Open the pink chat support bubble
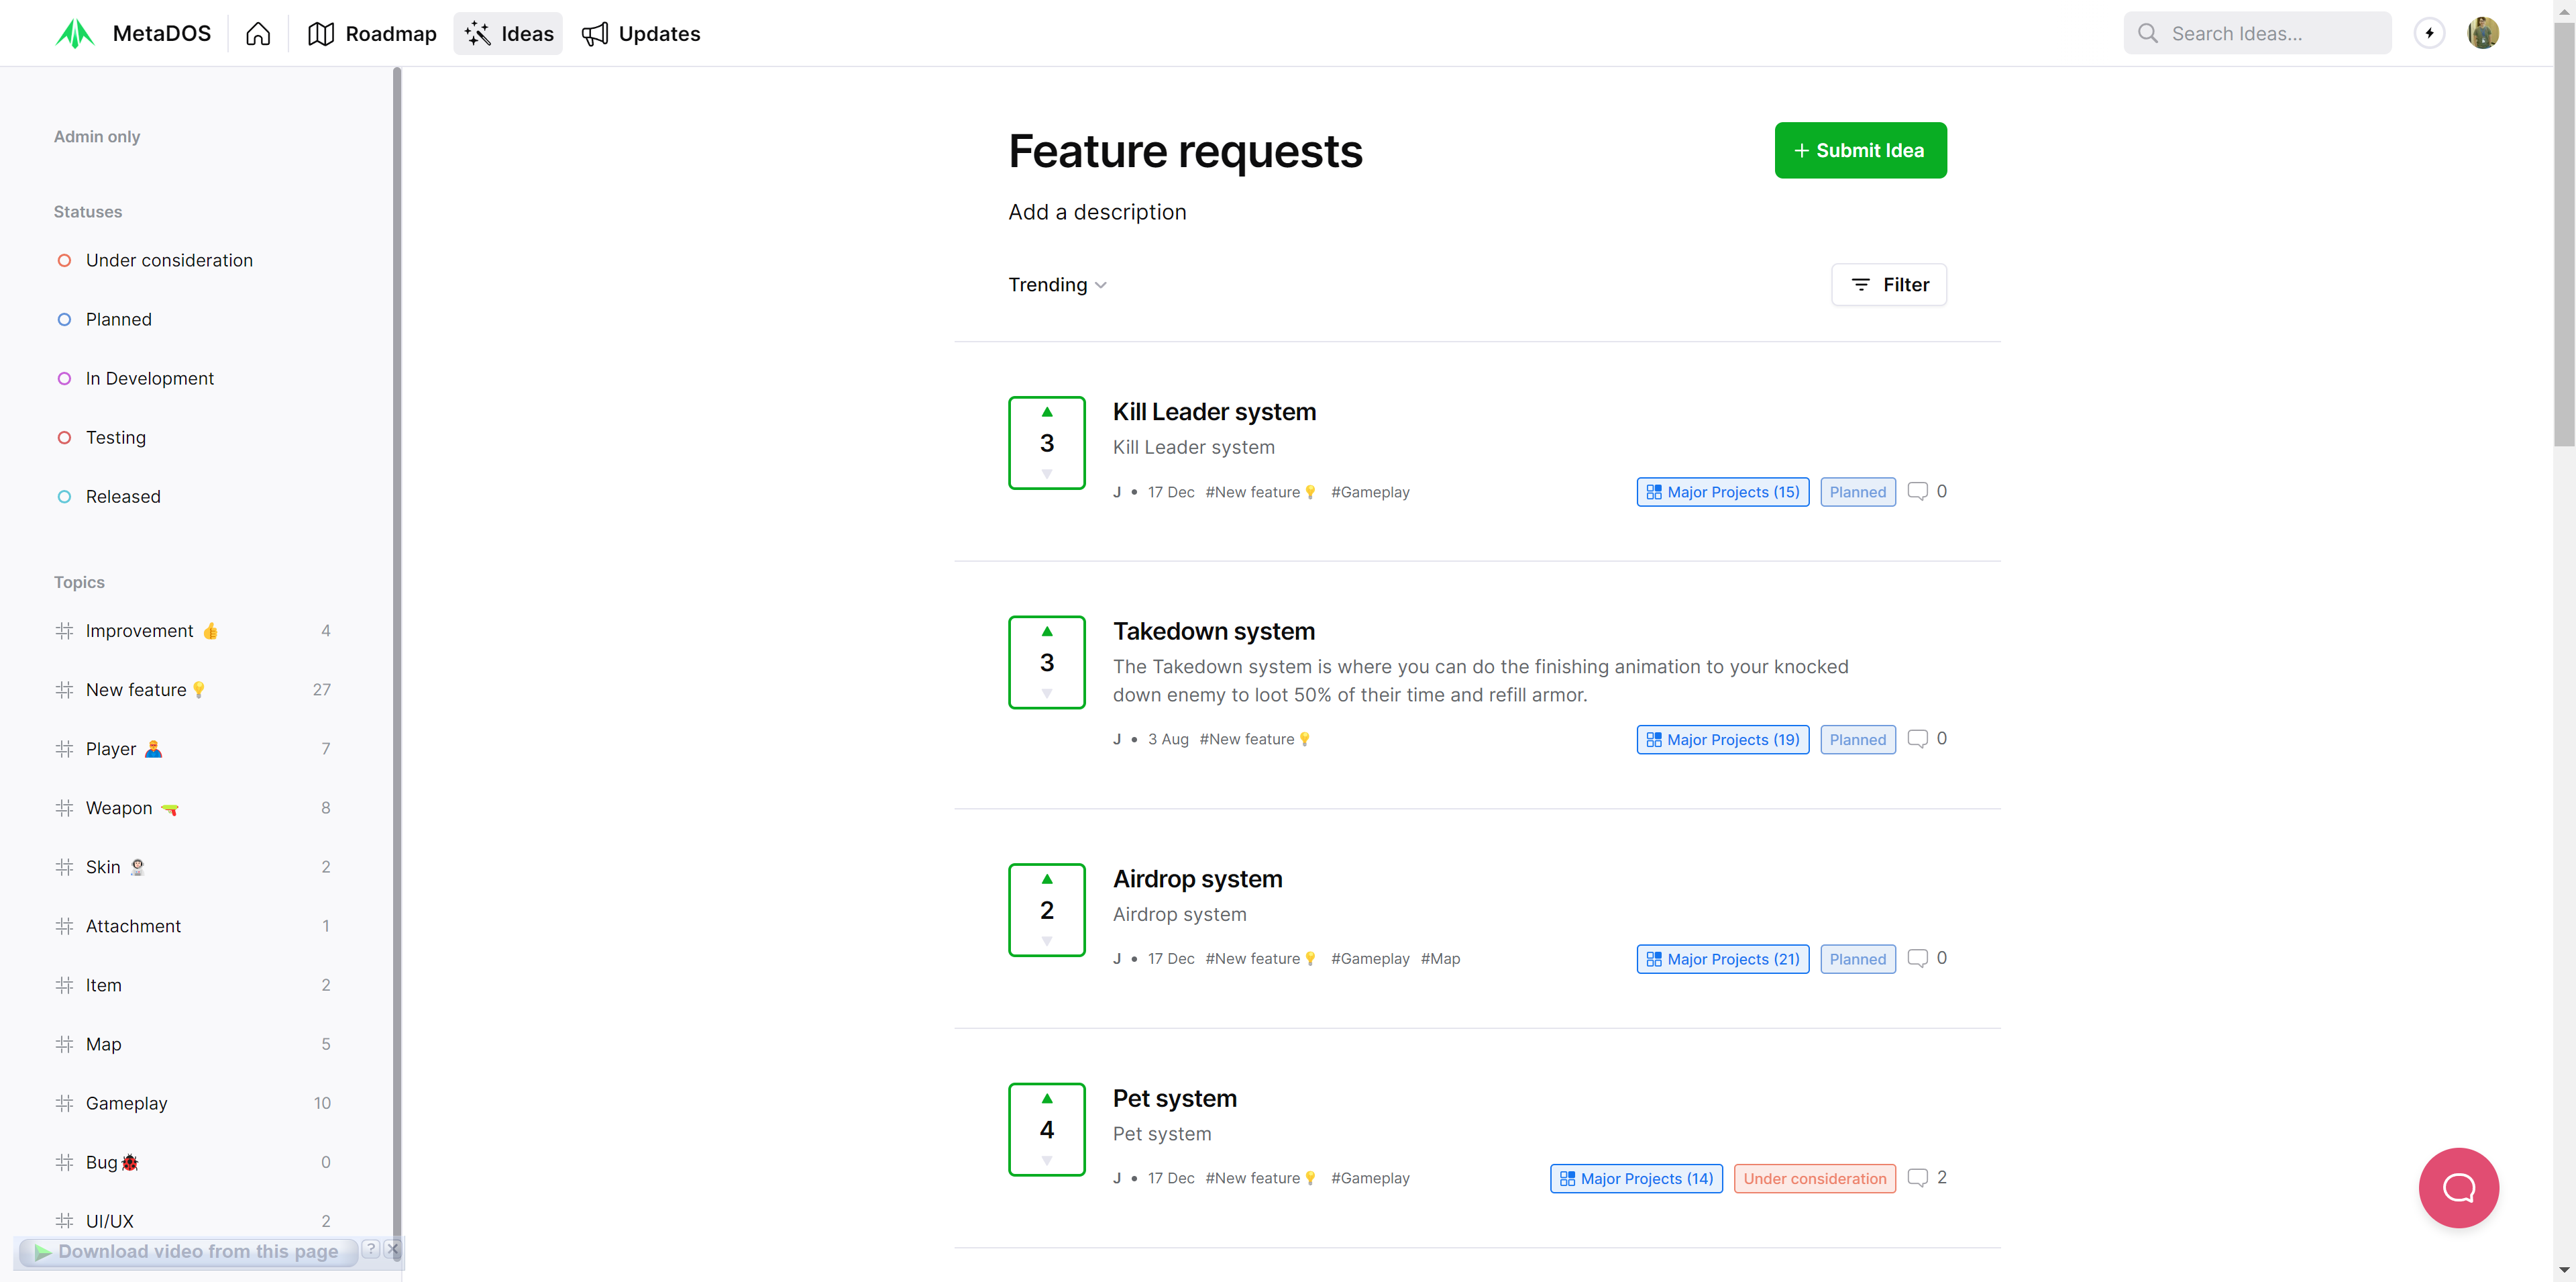The width and height of the screenshot is (2576, 1282). tap(2458, 1187)
